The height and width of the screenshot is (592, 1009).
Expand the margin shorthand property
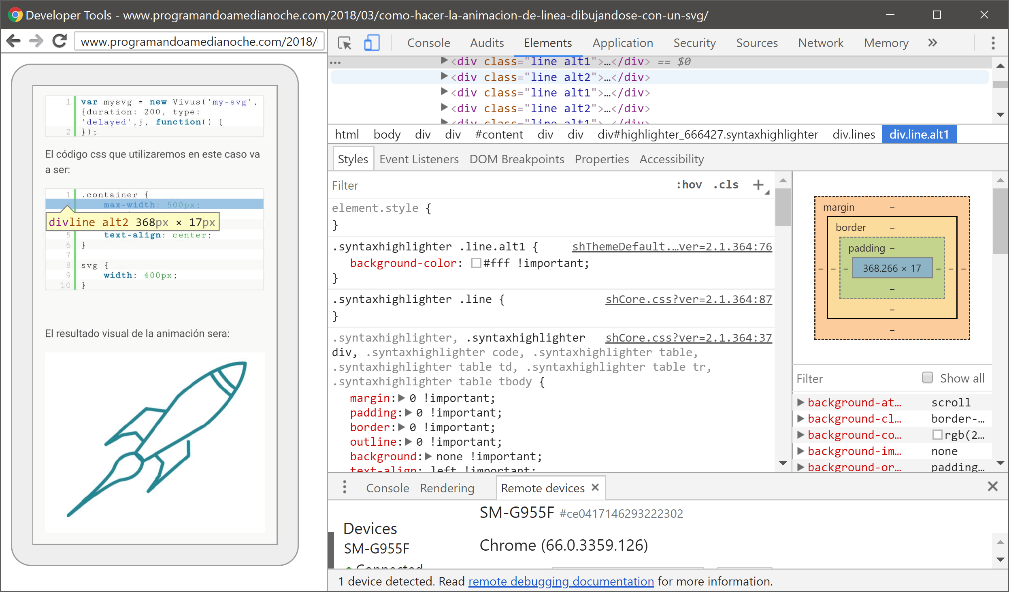pyautogui.click(x=402, y=398)
